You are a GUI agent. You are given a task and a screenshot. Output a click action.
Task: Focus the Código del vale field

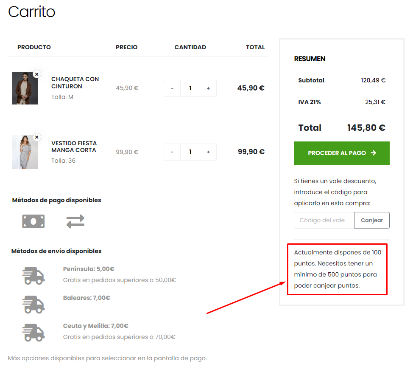tap(324, 220)
